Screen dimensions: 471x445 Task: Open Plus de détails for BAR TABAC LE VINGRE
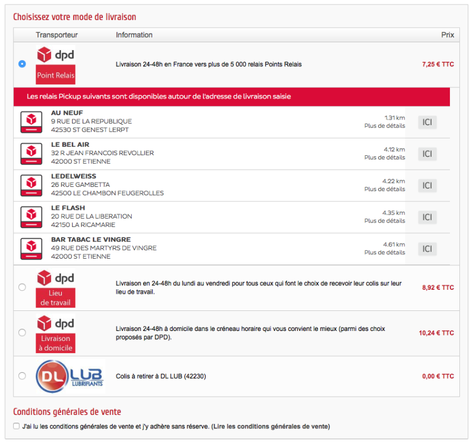pos(384,253)
